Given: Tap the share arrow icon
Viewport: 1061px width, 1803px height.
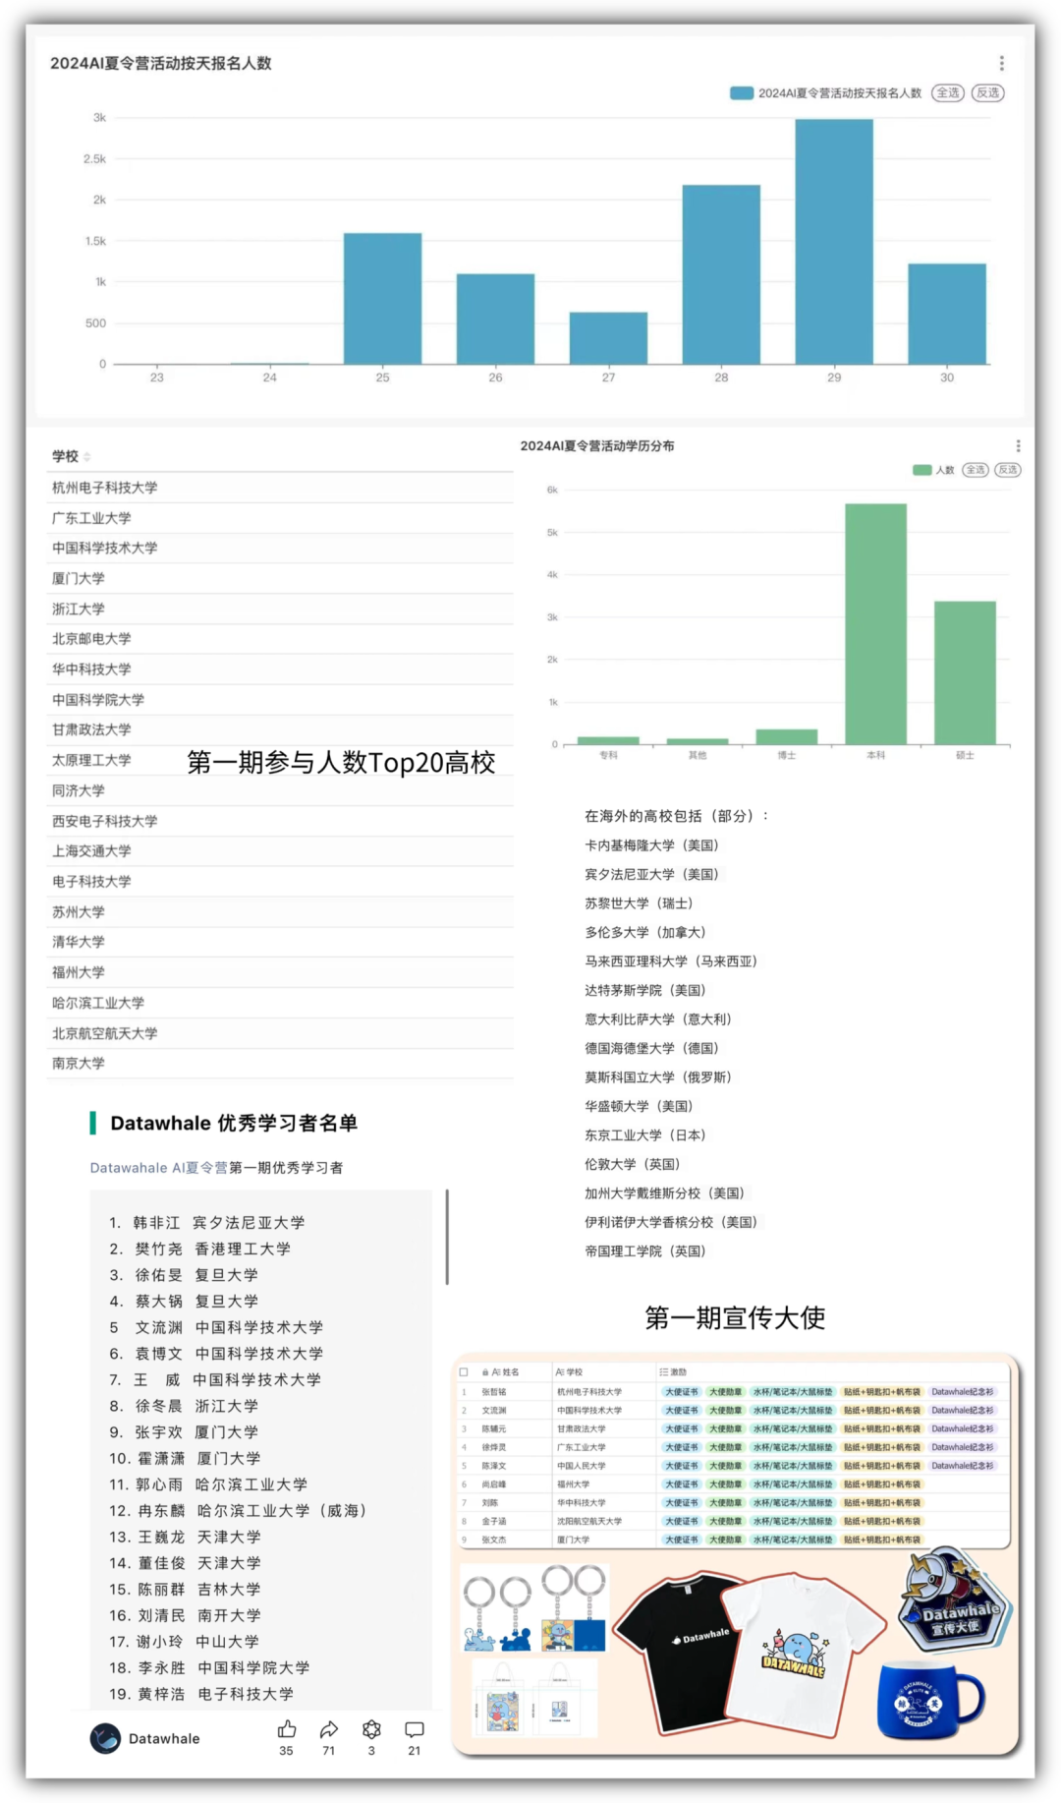Looking at the screenshot, I should coord(329,1728).
